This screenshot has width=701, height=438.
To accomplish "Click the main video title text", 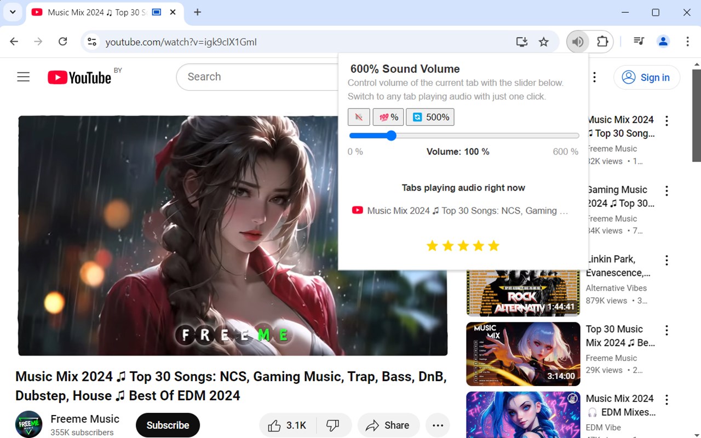I will 231,386.
